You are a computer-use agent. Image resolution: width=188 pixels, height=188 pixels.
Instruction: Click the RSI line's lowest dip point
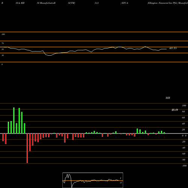[50, 55]
